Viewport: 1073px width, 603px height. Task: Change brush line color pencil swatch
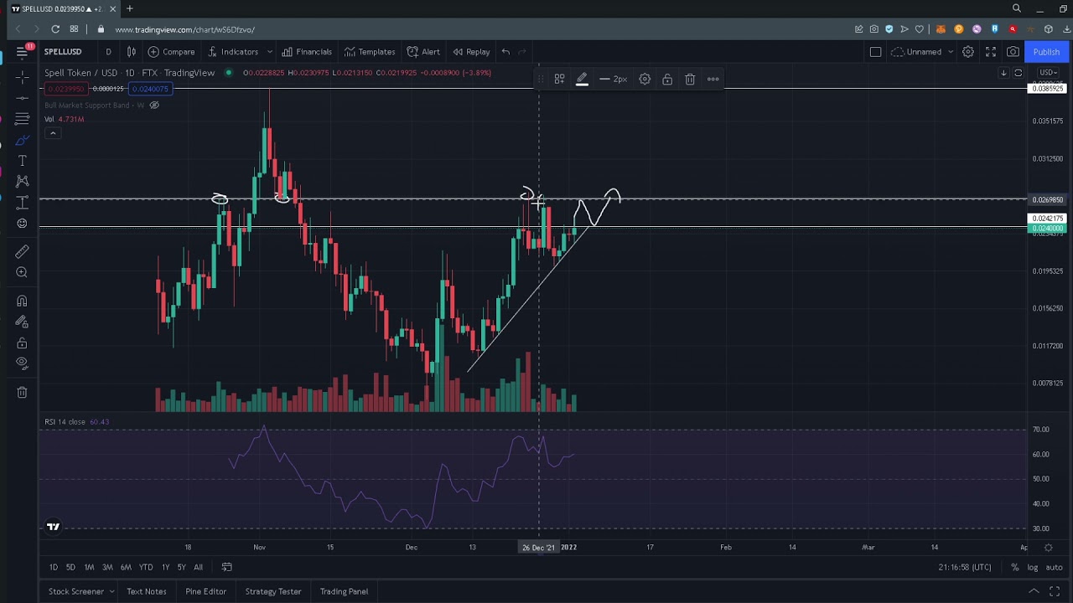click(582, 79)
